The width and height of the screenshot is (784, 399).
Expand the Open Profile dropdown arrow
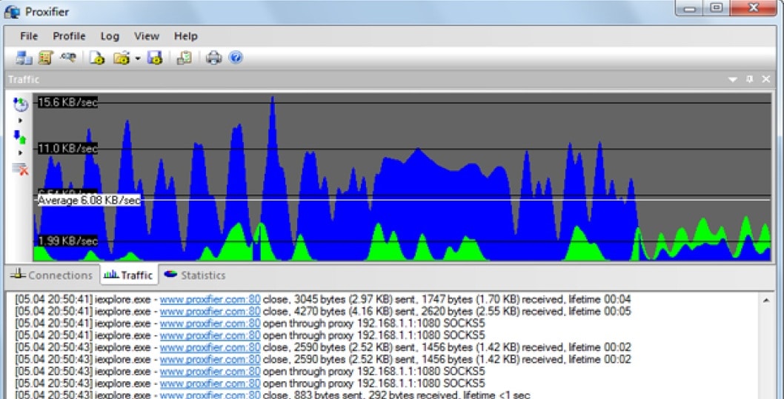click(138, 58)
